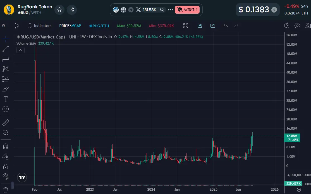This screenshot has width=311, height=194.
Task: Toggle magnet mode for drawings
Action: tap(6, 146)
